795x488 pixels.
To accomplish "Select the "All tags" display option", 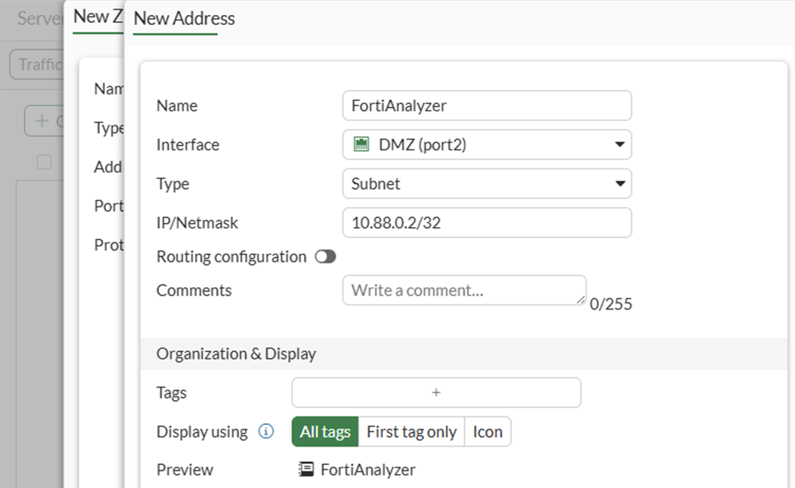I will coord(325,432).
